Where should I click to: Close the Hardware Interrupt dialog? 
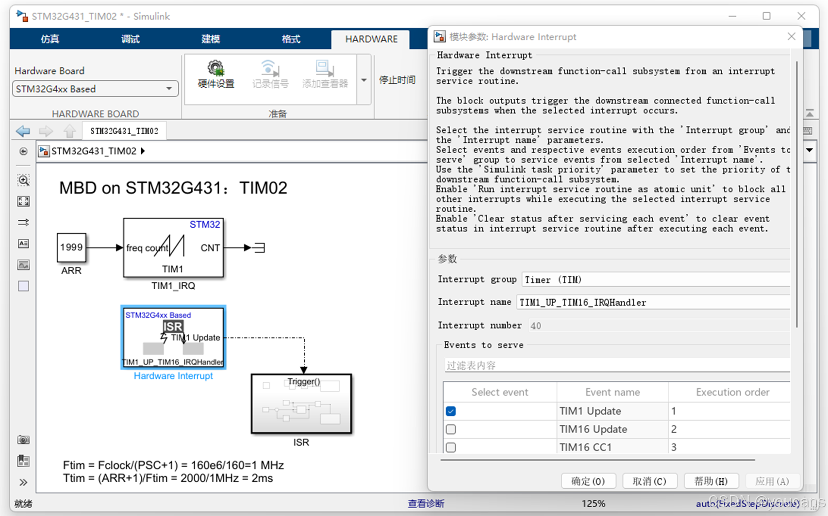point(791,37)
